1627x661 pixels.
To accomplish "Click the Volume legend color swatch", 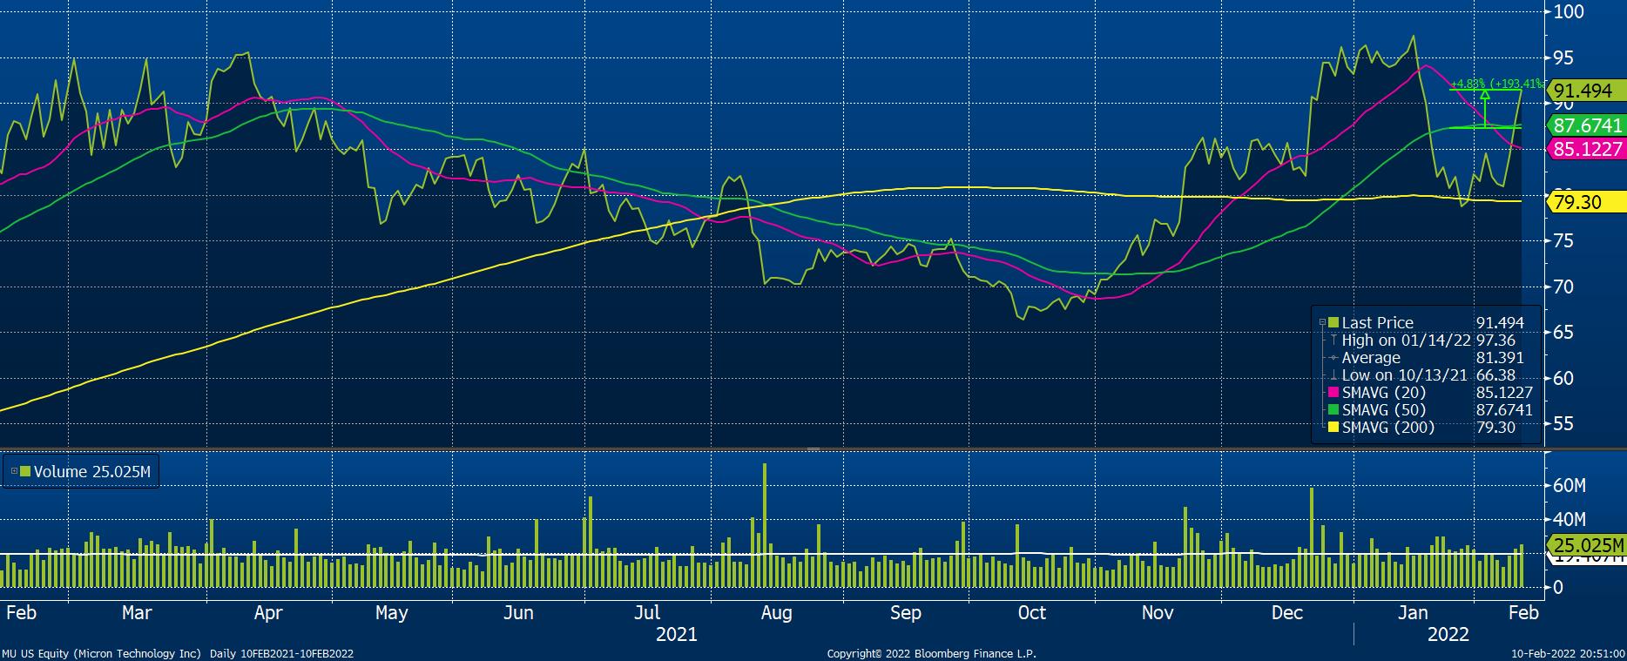I will [24, 471].
